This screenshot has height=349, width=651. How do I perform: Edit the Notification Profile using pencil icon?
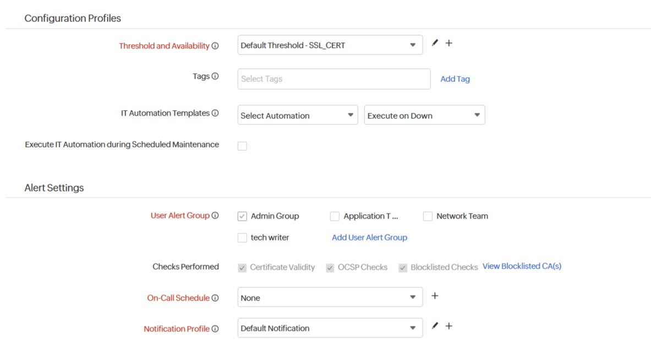point(435,326)
